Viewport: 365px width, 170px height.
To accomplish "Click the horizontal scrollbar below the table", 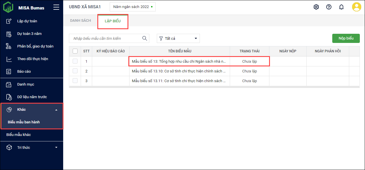I will pyautogui.click(x=214, y=87).
